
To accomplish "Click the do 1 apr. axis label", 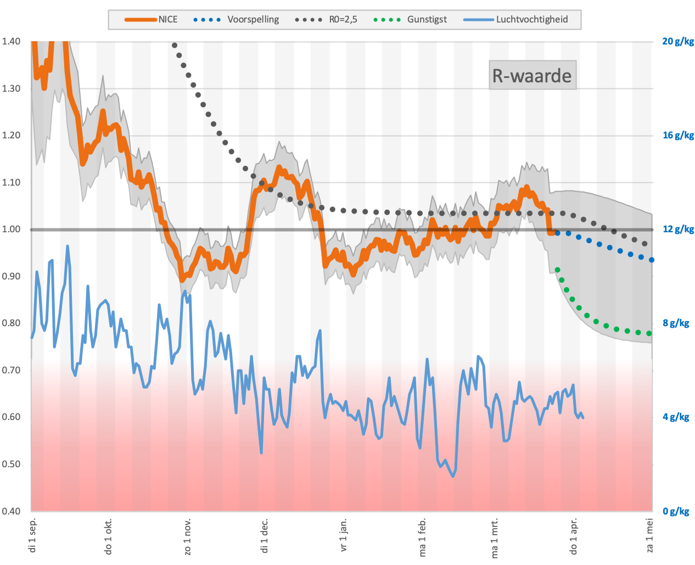I will click(x=574, y=536).
